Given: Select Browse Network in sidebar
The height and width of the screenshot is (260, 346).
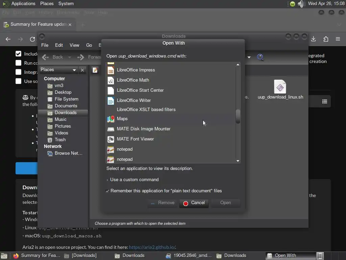Looking at the screenshot, I should (x=65, y=153).
